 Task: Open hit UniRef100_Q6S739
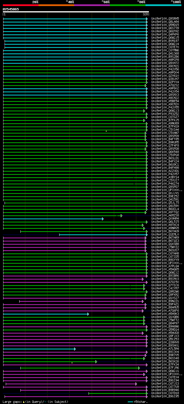[x=165, y=28]
